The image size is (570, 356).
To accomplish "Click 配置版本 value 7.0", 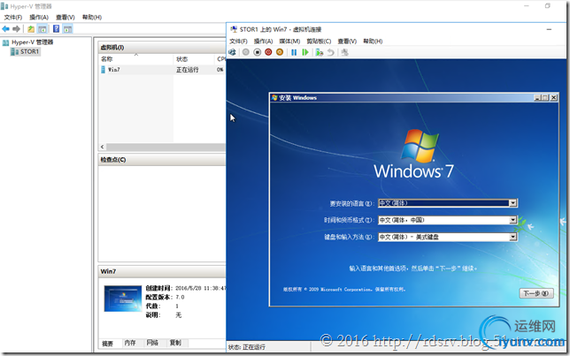I will click(180, 297).
